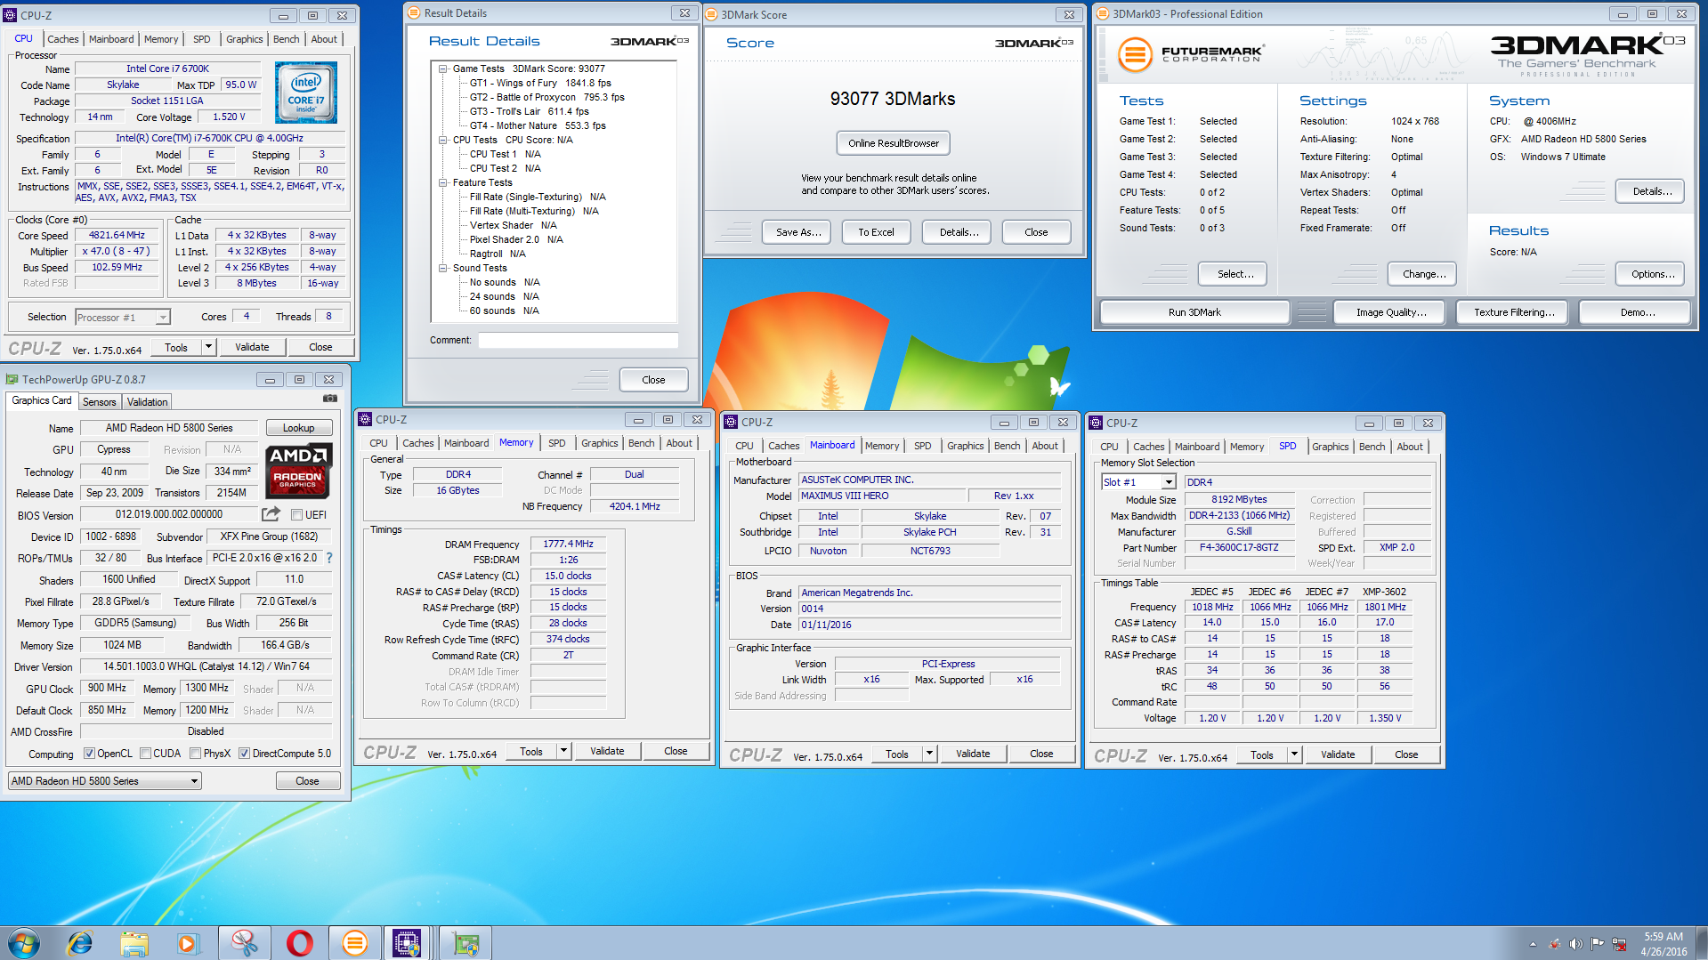Click the Save As... button

tap(797, 232)
